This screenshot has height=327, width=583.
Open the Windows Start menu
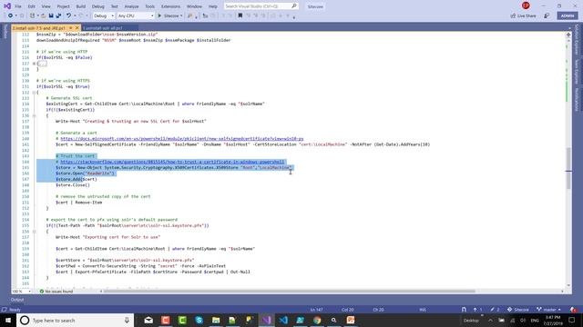point(8,321)
